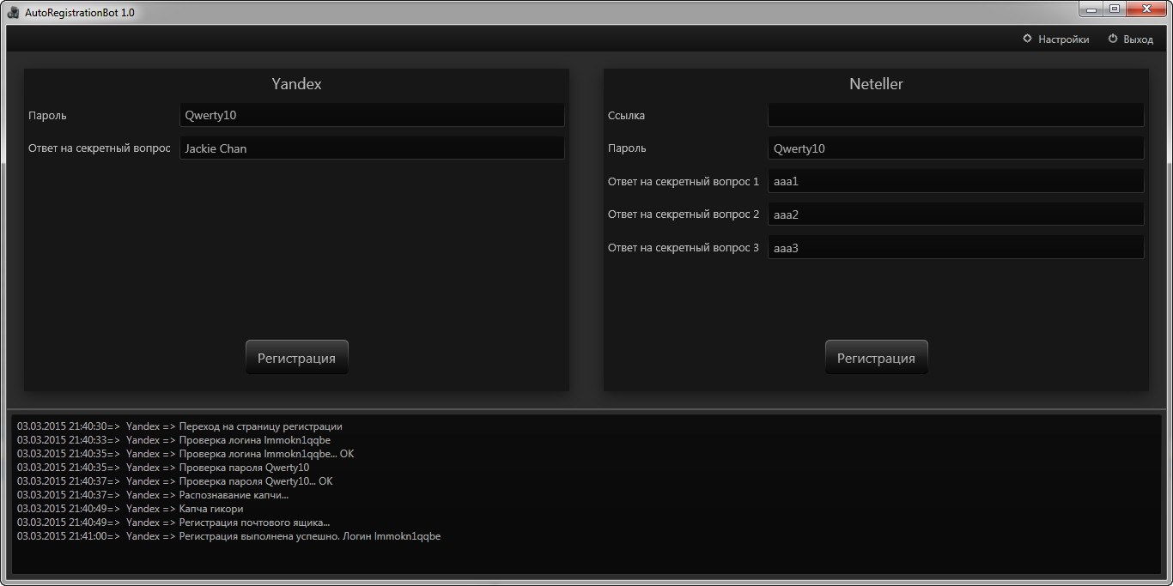Screen dimensions: 1173x586
Task: Focus the Yandex Пароль field
Action: pos(372,115)
